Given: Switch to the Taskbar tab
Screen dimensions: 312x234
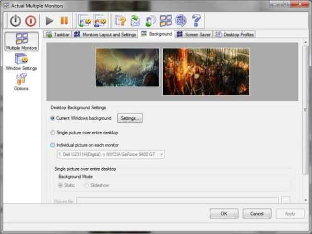Looking at the screenshot, I should coord(58,35).
